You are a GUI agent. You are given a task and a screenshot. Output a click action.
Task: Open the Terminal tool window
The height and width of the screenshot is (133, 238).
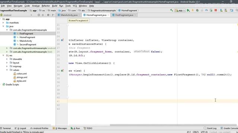[6, 128]
